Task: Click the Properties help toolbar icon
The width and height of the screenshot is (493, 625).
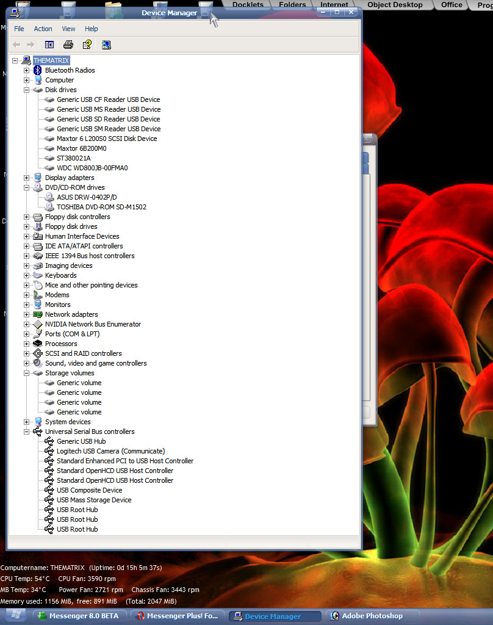Action: pos(87,45)
